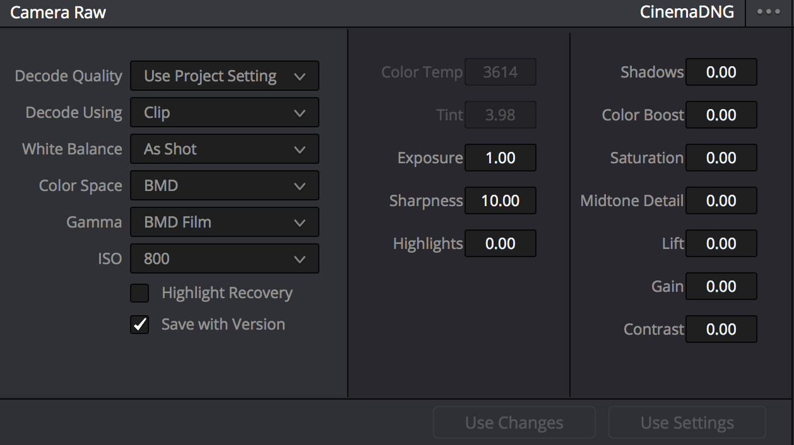Enable the Highlight Recovery checkbox

[139, 293]
